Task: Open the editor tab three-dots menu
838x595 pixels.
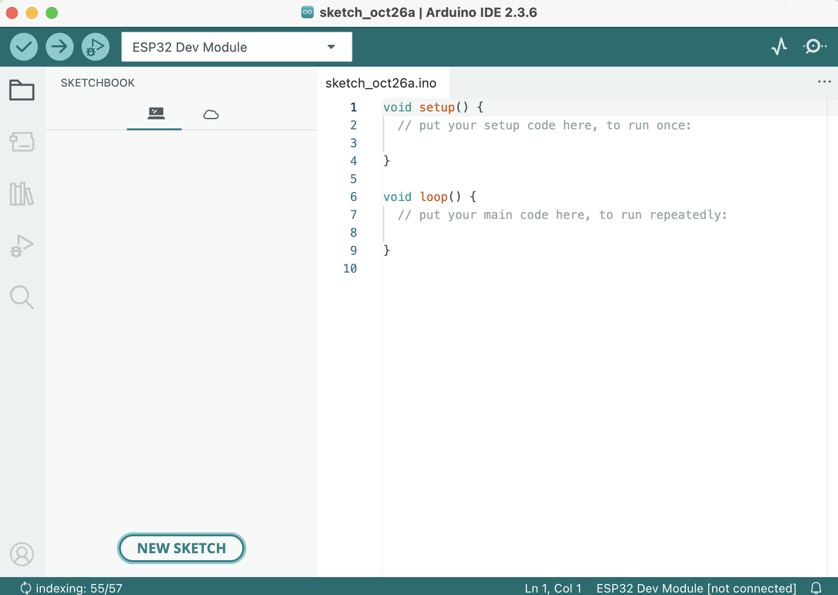Action: (x=824, y=82)
